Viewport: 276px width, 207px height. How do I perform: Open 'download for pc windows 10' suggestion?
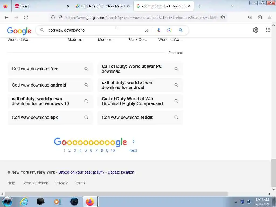pos(50,101)
